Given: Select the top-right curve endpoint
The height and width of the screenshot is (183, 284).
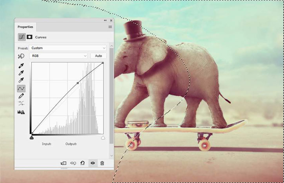Looking at the screenshot, I should [x=103, y=63].
